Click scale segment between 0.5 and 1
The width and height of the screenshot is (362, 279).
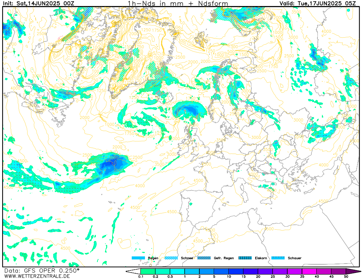click(x=177, y=271)
